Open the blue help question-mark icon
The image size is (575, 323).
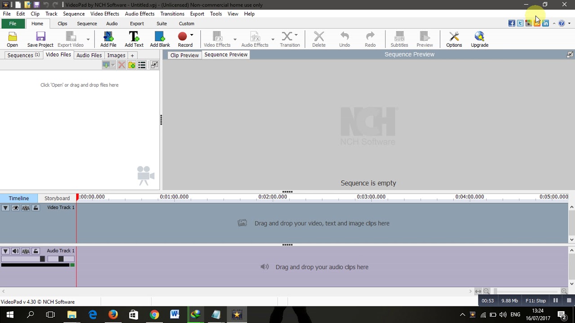tap(562, 23)
